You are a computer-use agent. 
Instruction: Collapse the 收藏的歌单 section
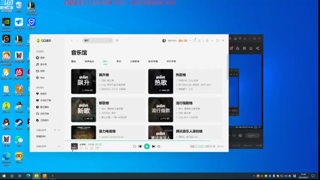59,146
